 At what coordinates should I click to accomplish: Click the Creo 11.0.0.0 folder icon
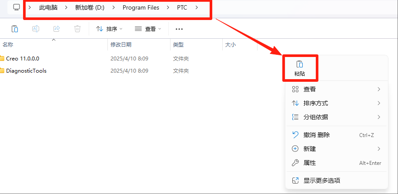coord(2,59)
